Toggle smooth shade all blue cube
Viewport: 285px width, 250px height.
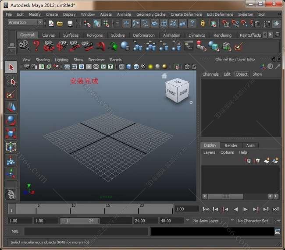click(x=128, y=67)
